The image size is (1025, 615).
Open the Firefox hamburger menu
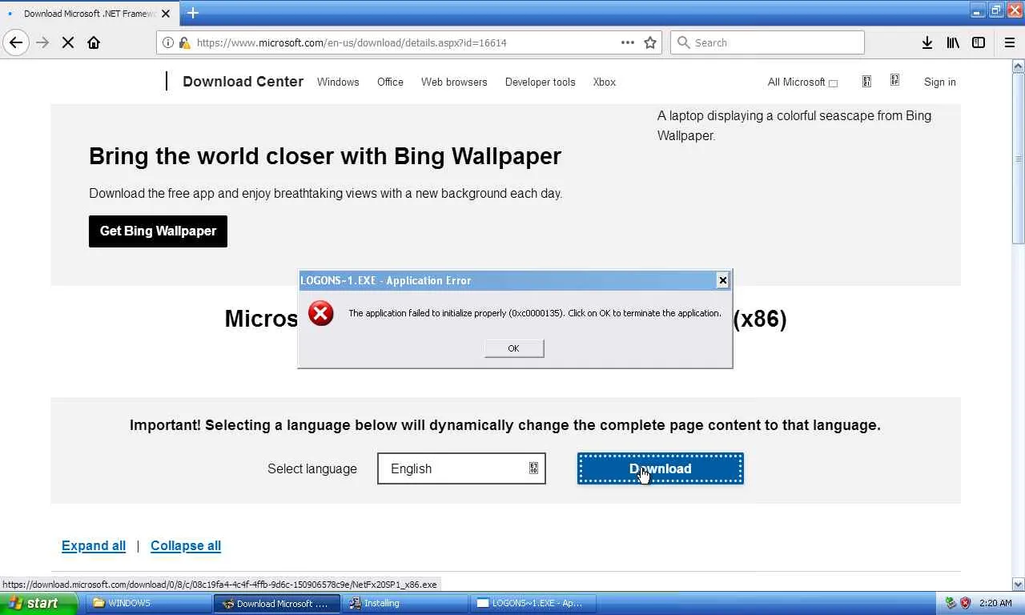[x=1009, y=42]
